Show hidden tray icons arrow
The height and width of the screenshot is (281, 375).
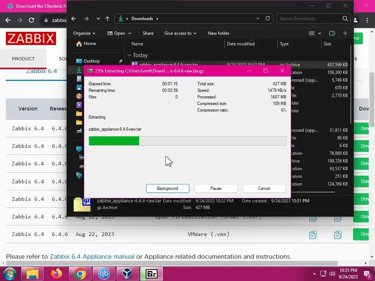coord(314,274)
